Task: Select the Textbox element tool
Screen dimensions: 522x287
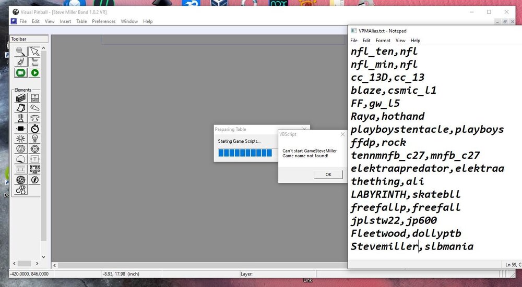Action: tap(34, 159)
